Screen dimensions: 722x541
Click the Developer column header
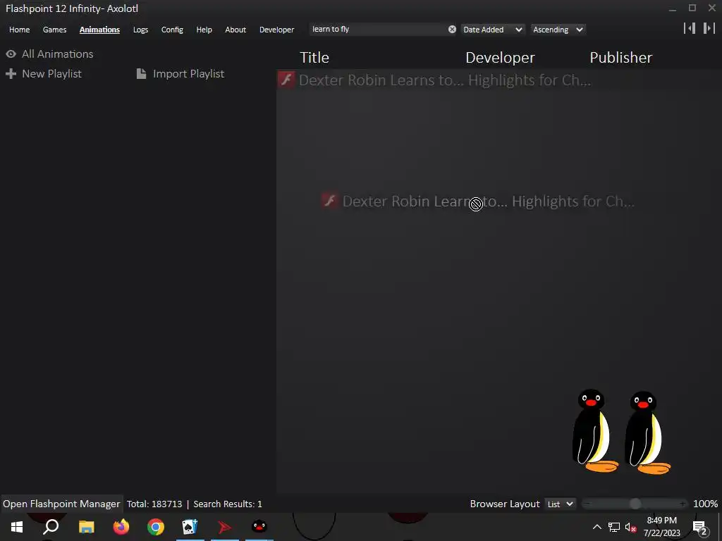pyautogui.click(x=500, y=58)
